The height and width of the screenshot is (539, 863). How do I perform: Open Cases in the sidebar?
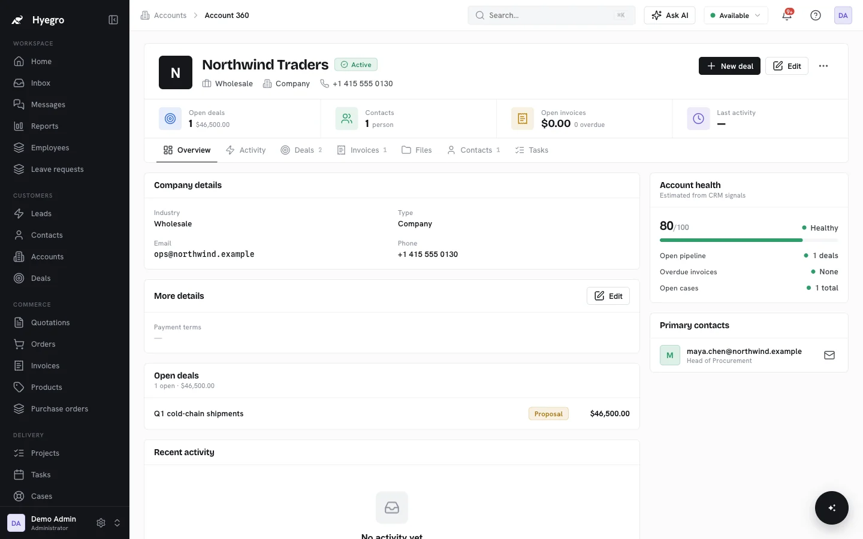[65, 496]
